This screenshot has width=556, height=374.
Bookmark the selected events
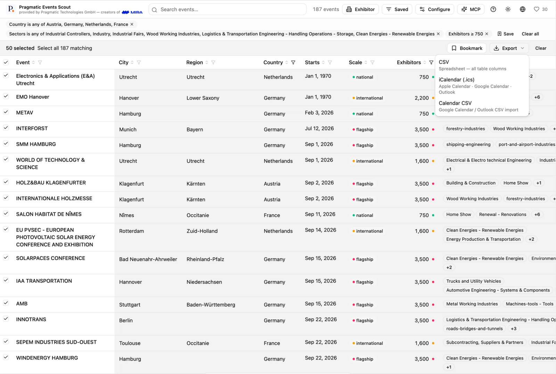(467, 48)
